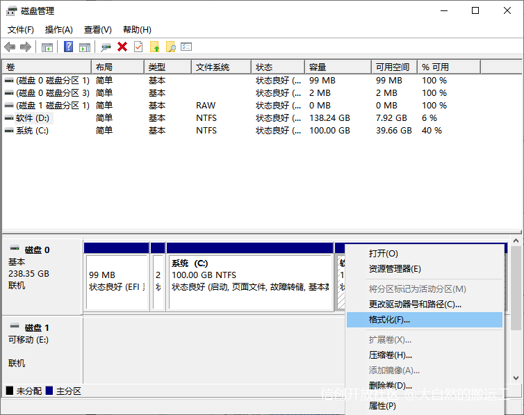Click drive icon of (磁盘 1 磁盘分区 1) row
The height and width of the screenshot is (415, 524).
click(9, 106)
